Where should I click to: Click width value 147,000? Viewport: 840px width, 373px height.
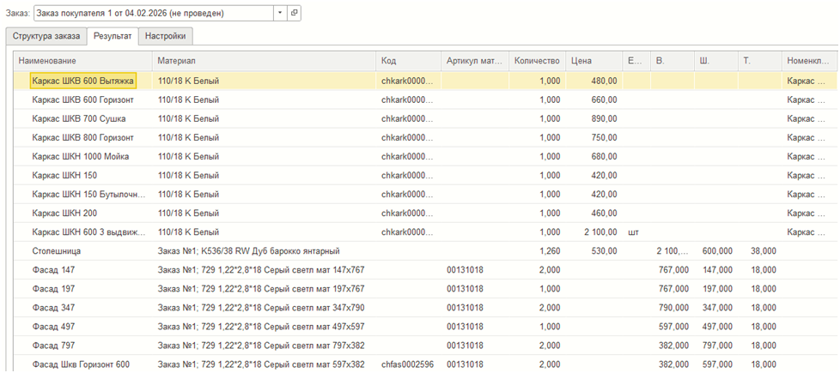click(x=717, y=270)
